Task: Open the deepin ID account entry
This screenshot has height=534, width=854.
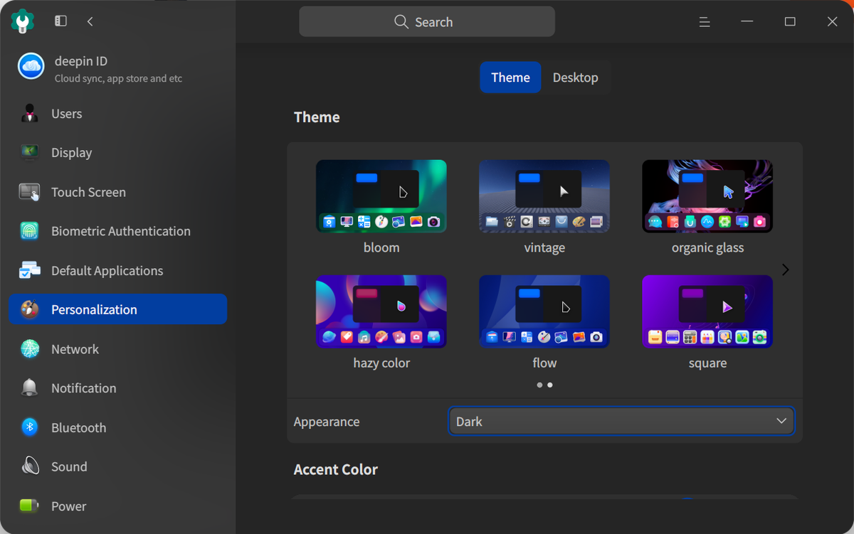Action: click(x=118, y=68)
